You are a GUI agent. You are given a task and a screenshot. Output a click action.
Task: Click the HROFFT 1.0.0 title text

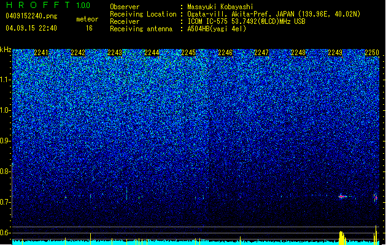48,5
